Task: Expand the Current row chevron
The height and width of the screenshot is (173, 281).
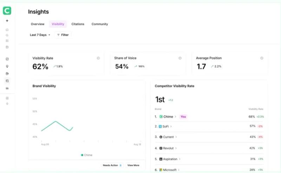Action: click(176, 137)
